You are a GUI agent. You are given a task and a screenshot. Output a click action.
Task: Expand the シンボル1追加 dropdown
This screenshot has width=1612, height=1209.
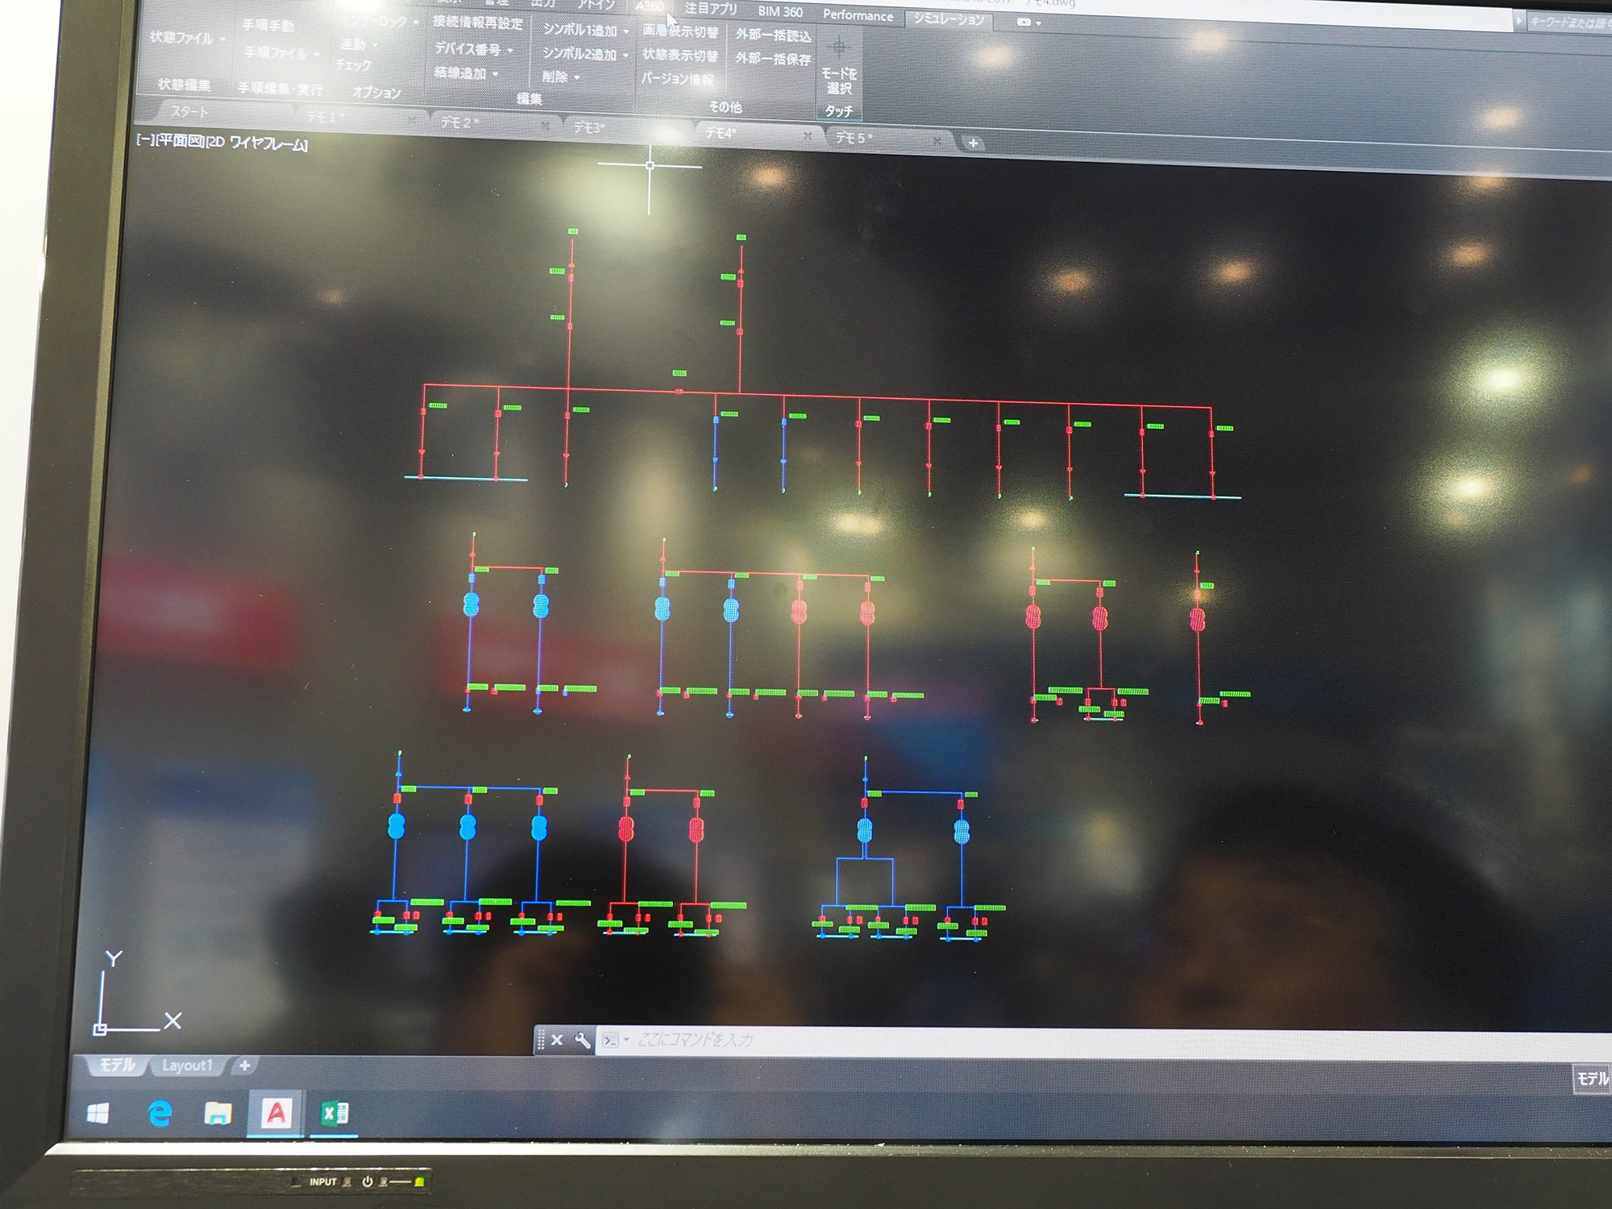584,31
